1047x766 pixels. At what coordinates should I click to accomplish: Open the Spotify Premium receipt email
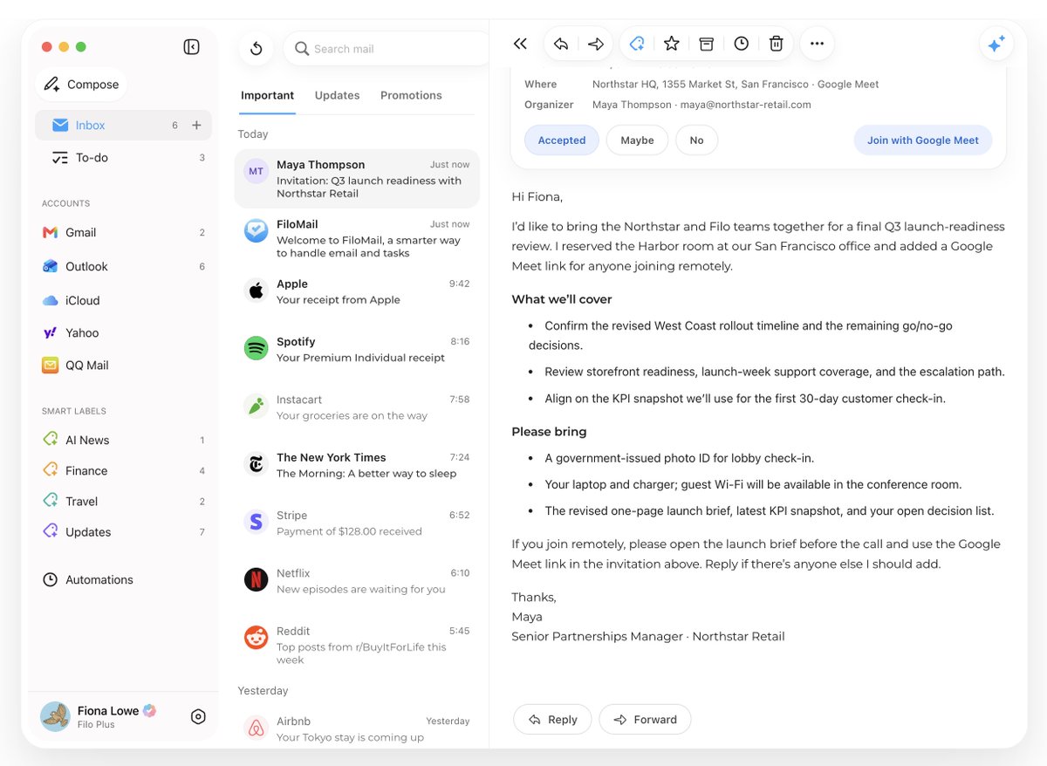(x=357, y=350)
